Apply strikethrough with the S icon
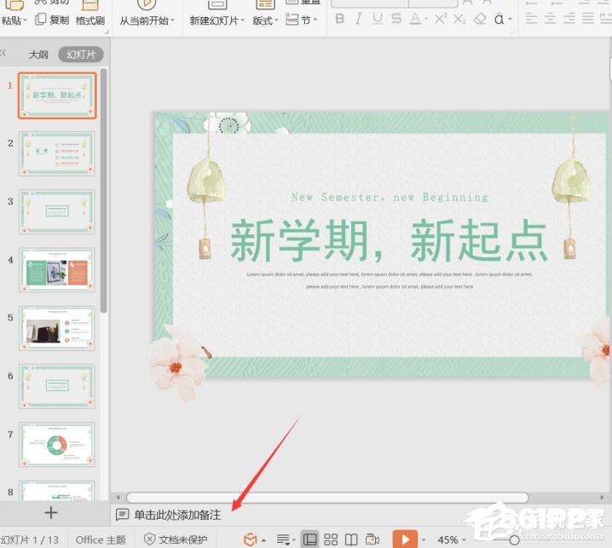The height and width of the screenshot is (548, 612). (396, 19)
